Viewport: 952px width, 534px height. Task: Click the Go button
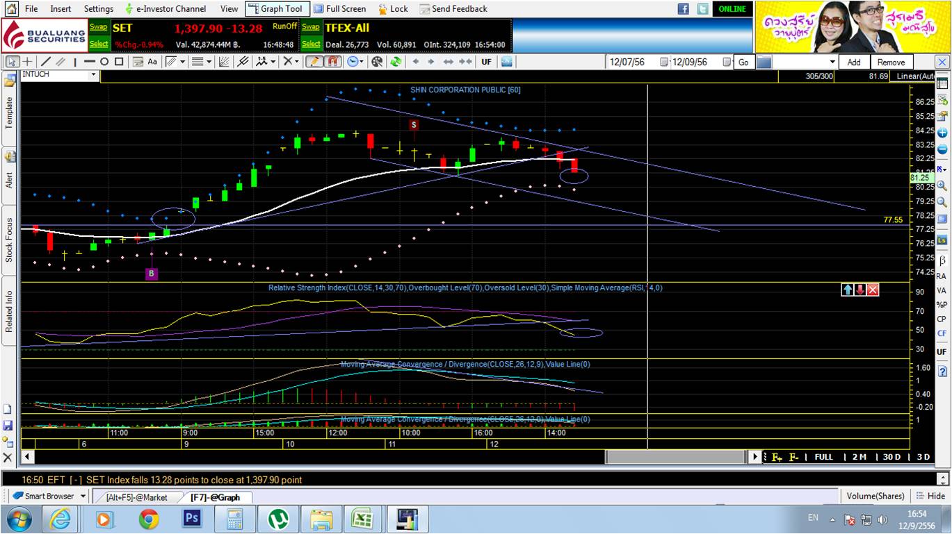click(x=743, y=62)
